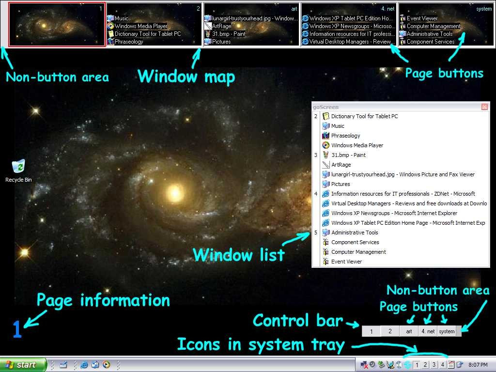Select Component Services in window map system page

[427, 42]
